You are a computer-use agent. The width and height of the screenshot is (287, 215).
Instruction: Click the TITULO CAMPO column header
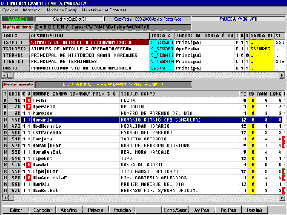[180, 94]
